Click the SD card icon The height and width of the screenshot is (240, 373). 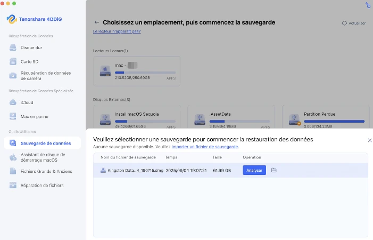(x=13, y=61)
